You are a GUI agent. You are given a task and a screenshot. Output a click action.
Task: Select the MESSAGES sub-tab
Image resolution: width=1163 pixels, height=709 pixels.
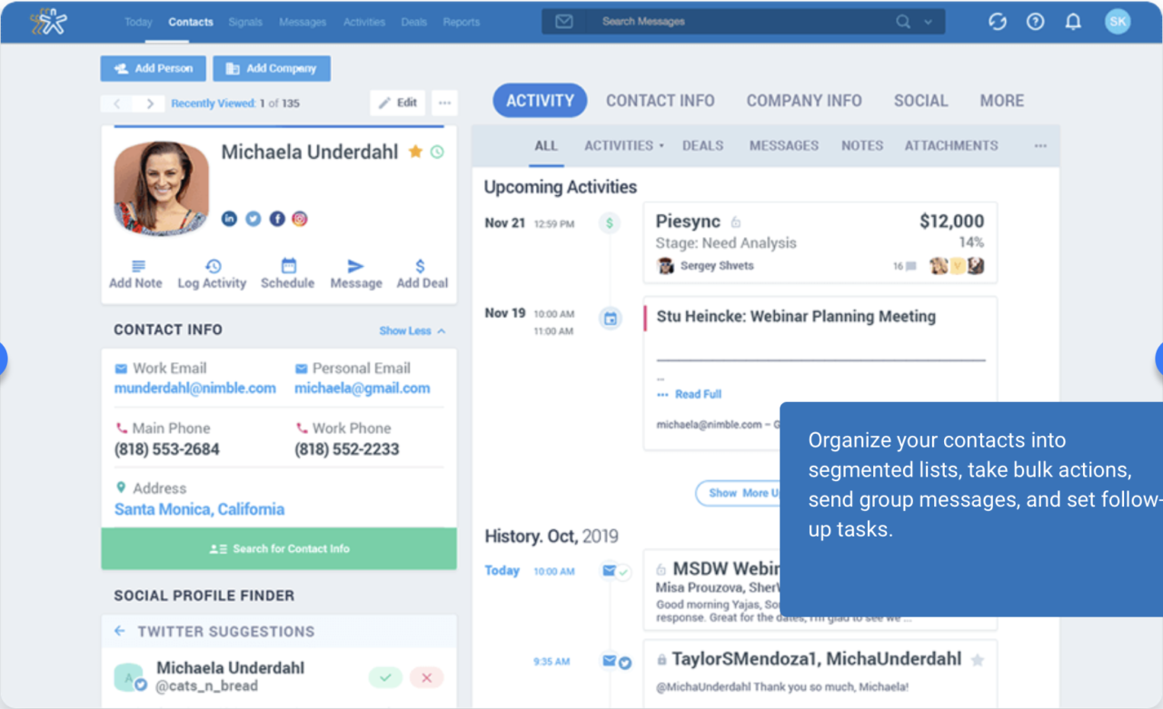click(784, 145)
